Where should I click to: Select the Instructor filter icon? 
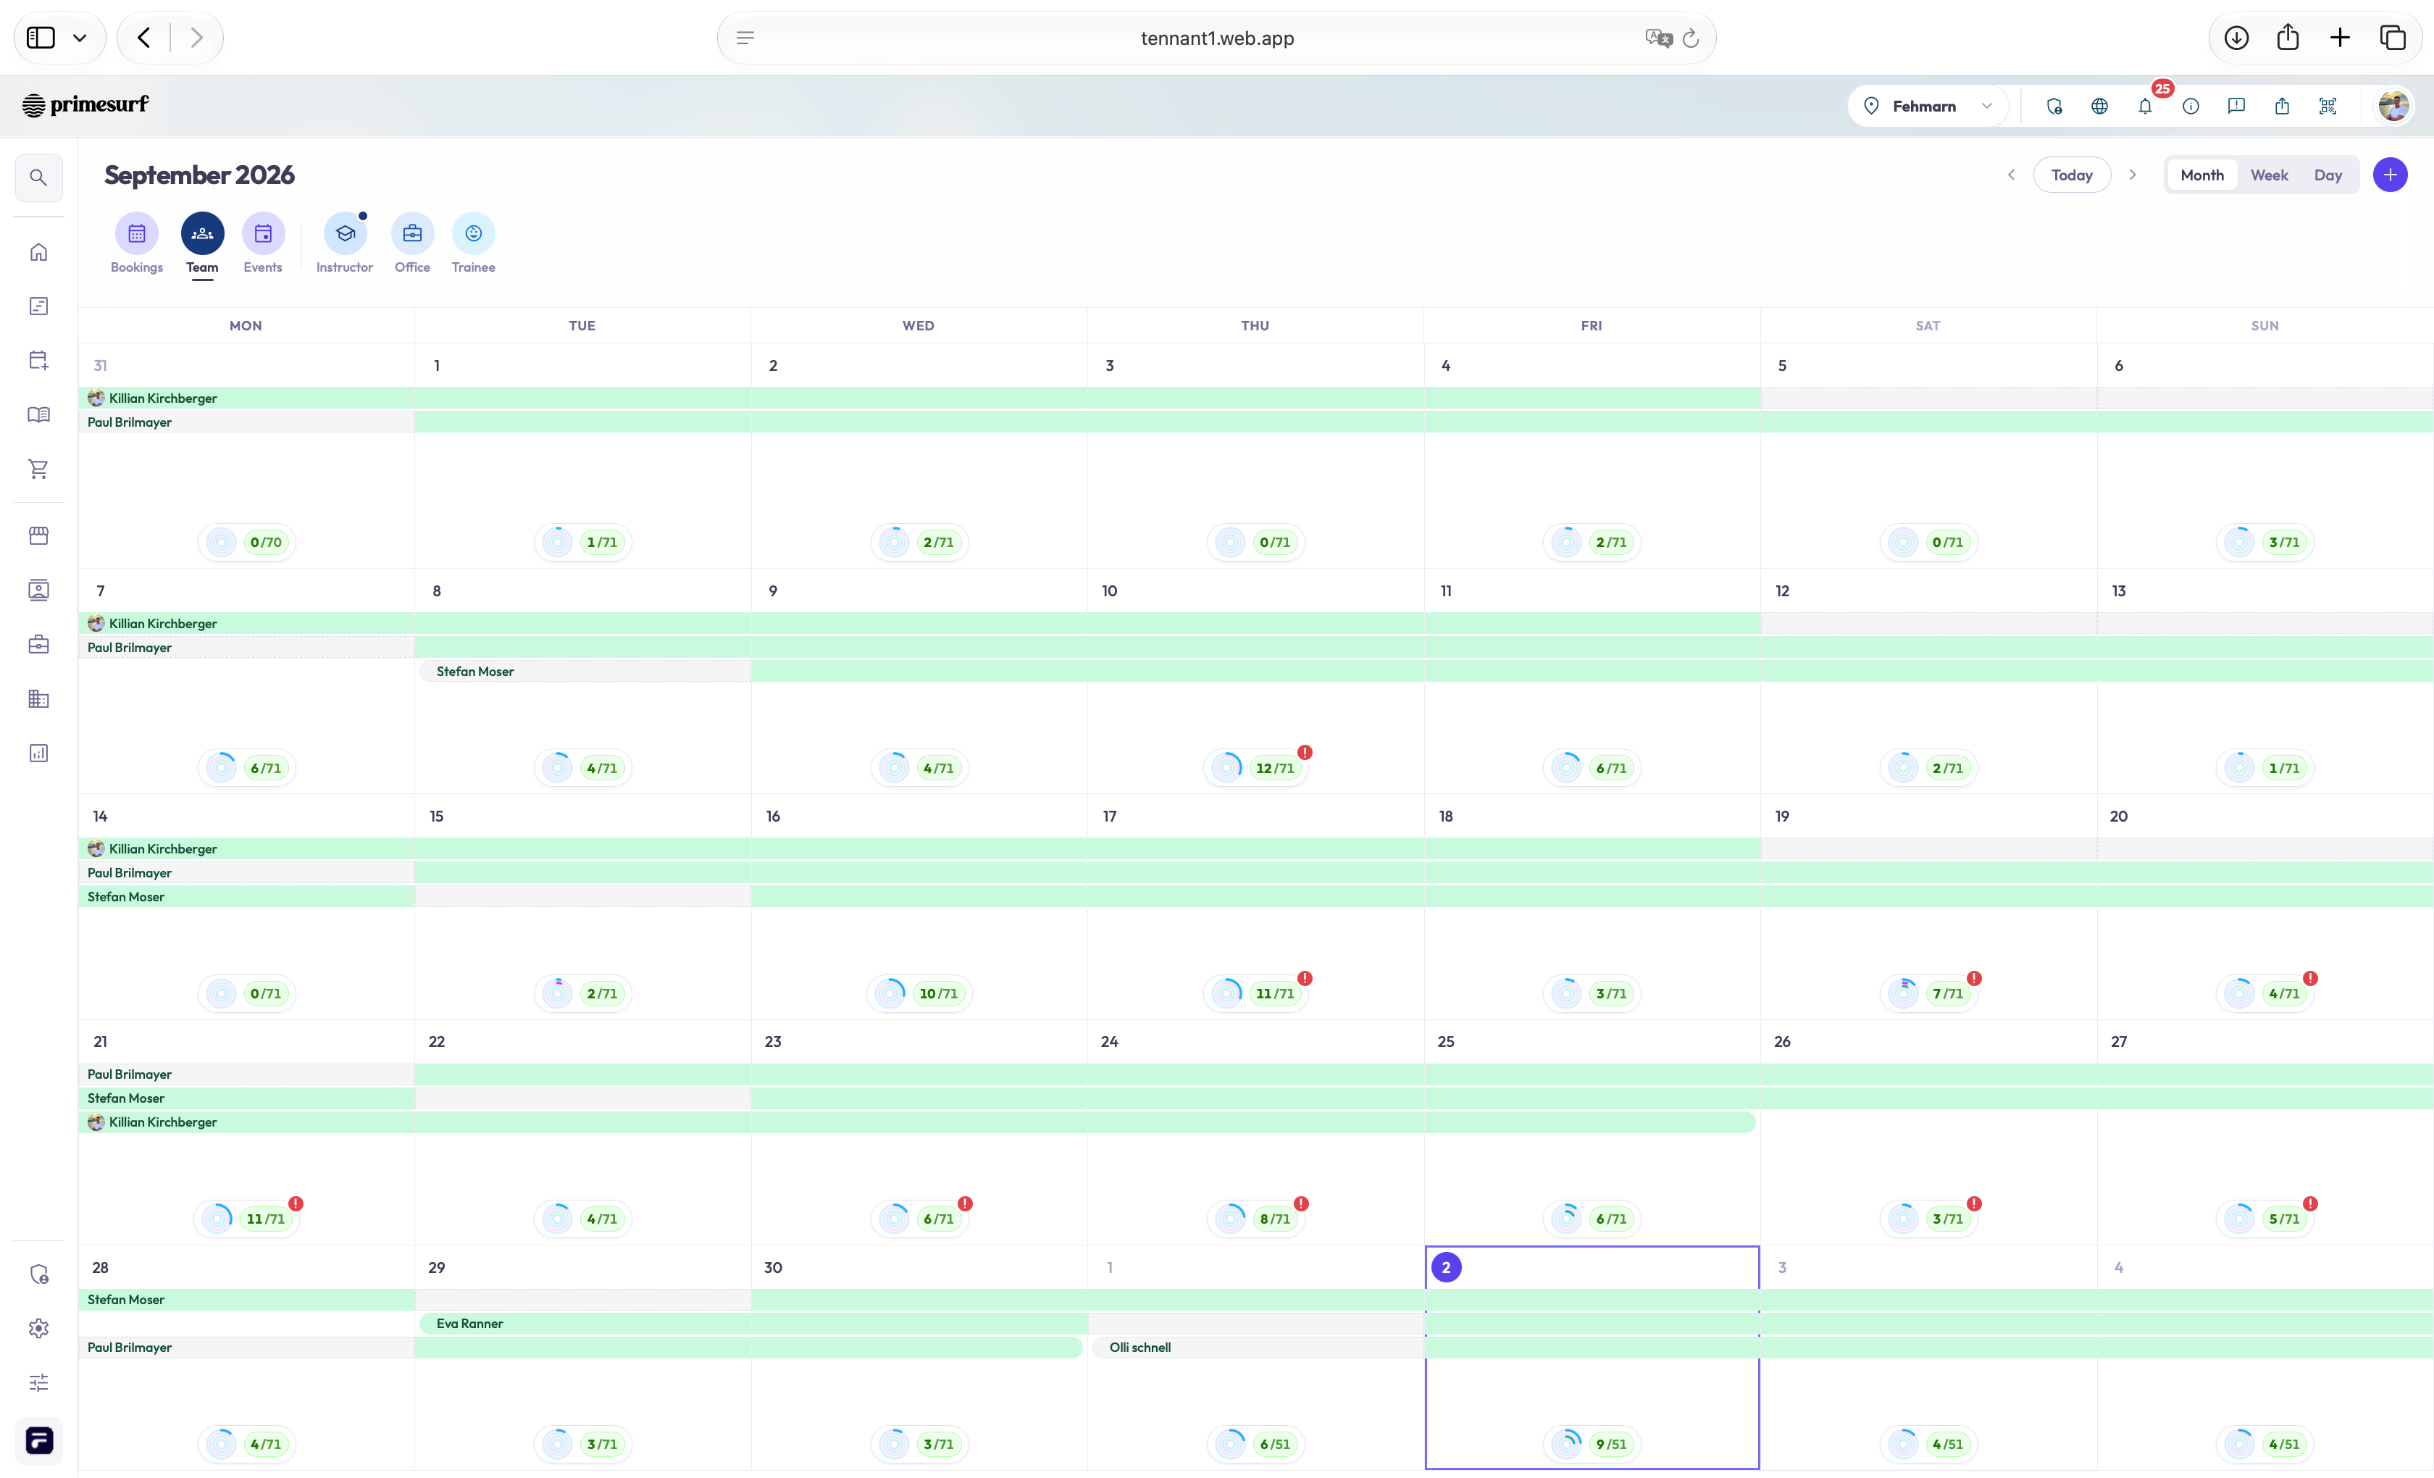(345, 234)
